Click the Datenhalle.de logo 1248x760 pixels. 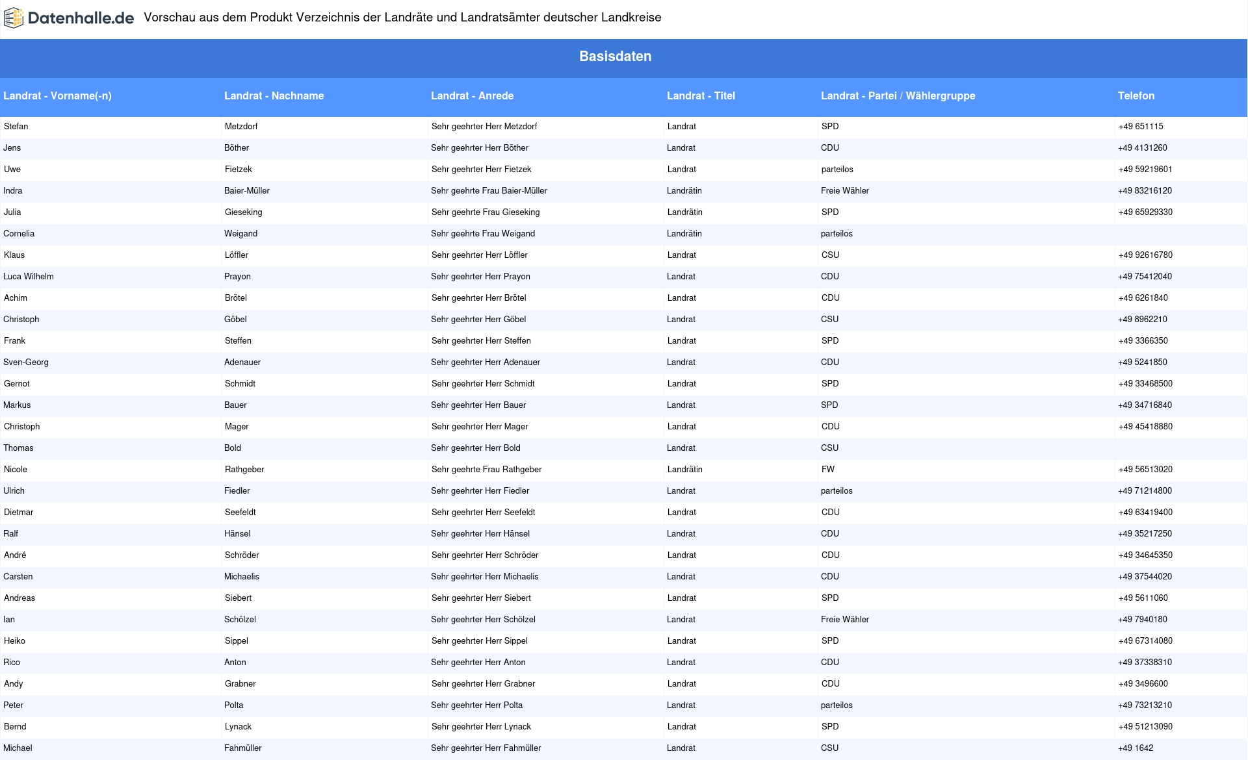click(69, 18)
